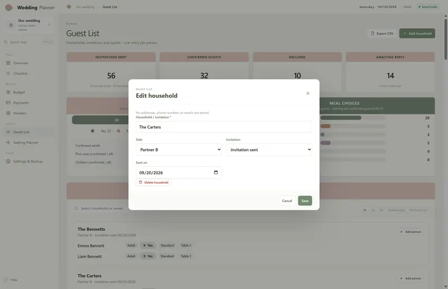Go to Budget in the sidebar
The height and width of the screenshot is (289, 448).
tap(29, 92)
